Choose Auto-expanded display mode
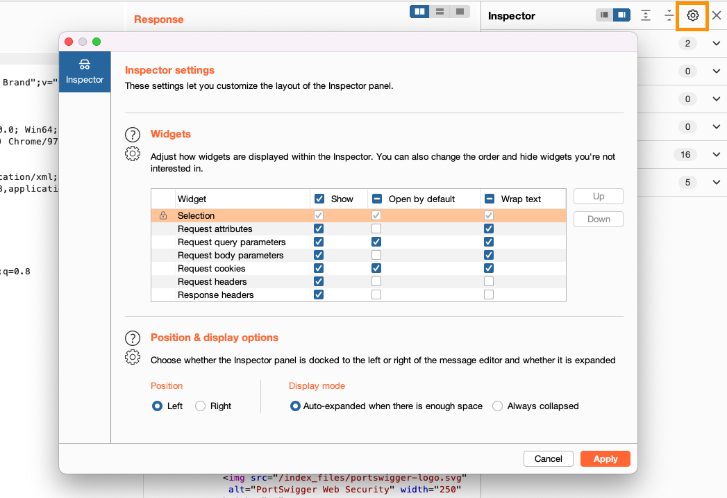This screenshot has height=498, width=727. coord(295,406)
